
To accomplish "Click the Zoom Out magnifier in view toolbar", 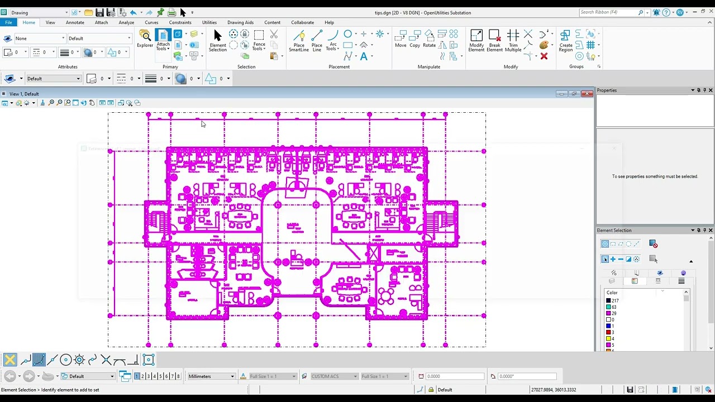I will click(x=59, y=103).
